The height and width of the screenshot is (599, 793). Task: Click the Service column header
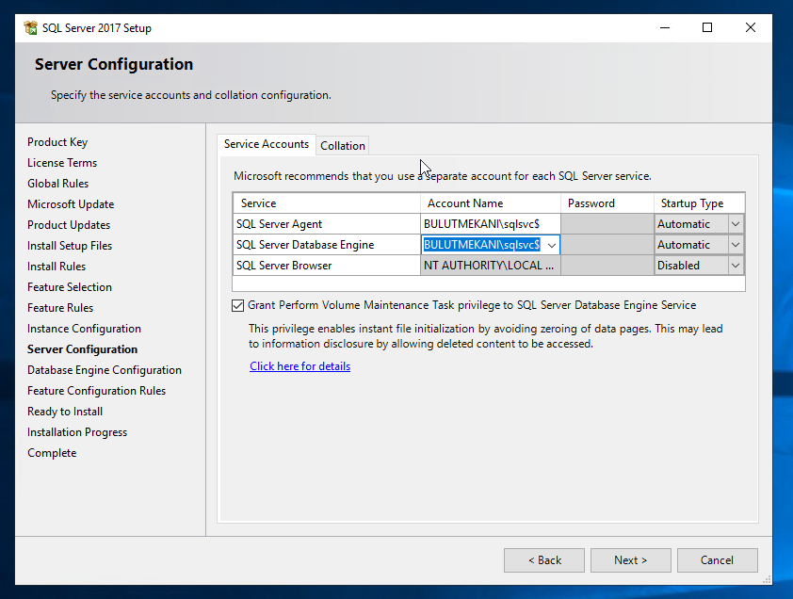[x=327, y=203]
